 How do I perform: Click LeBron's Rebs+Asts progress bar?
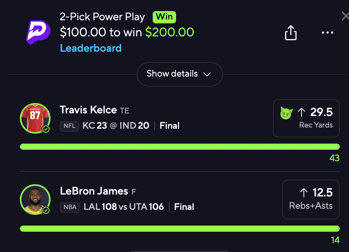click(179, 229)
